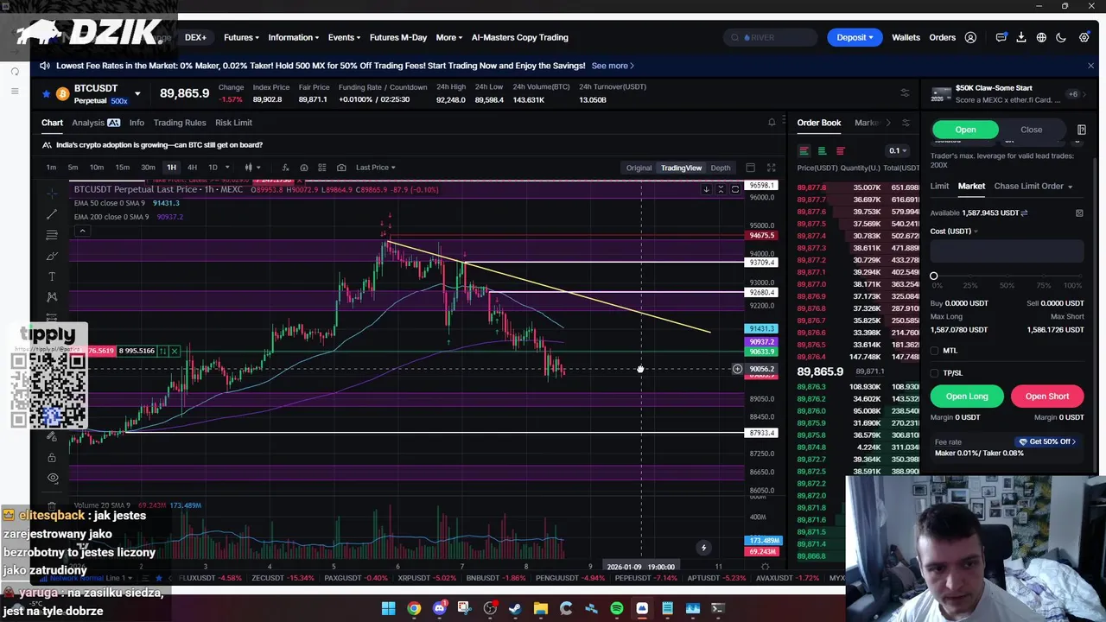Switch to the Close position toggle
Viewport: 1106px width, 622px height.
pyautogui.click(x=1031, y=130)
